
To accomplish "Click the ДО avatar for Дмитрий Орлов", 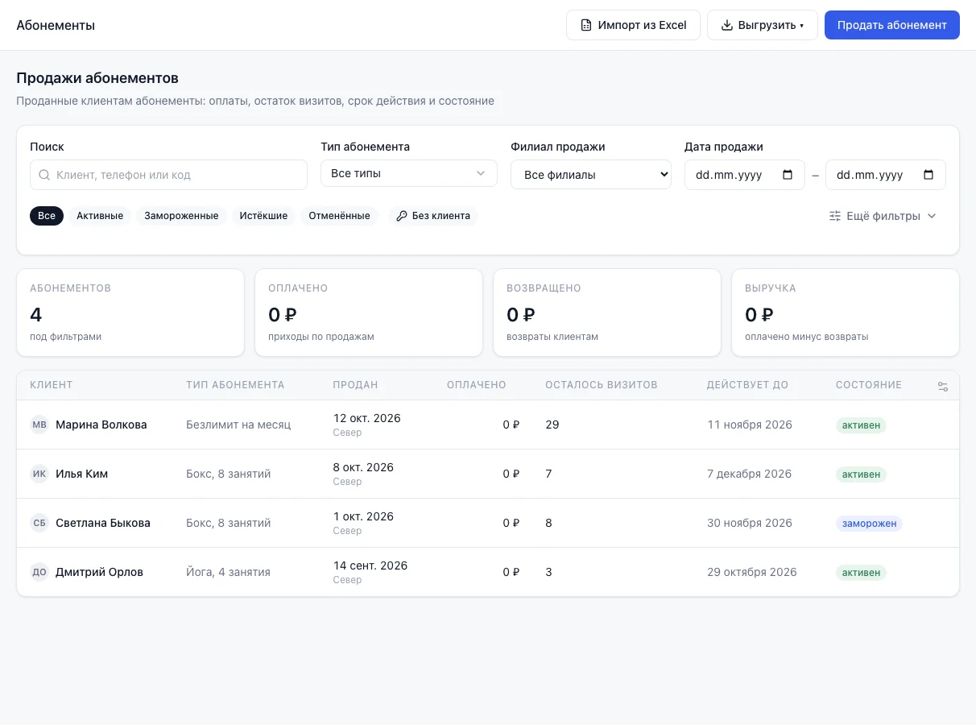I will pos(39,572).
